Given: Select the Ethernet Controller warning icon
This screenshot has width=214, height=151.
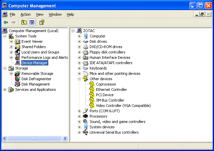Looking at the screenshot, I should click(92, 90).
